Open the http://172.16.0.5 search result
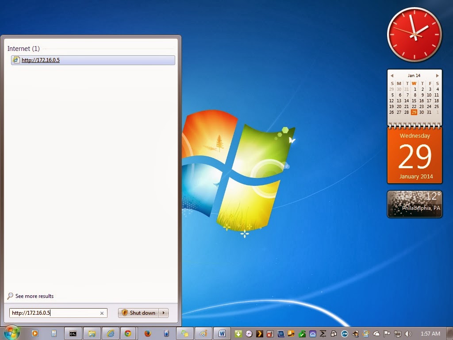Image resolution: width=453 pixels, height=340 pixels. (93, 60)
